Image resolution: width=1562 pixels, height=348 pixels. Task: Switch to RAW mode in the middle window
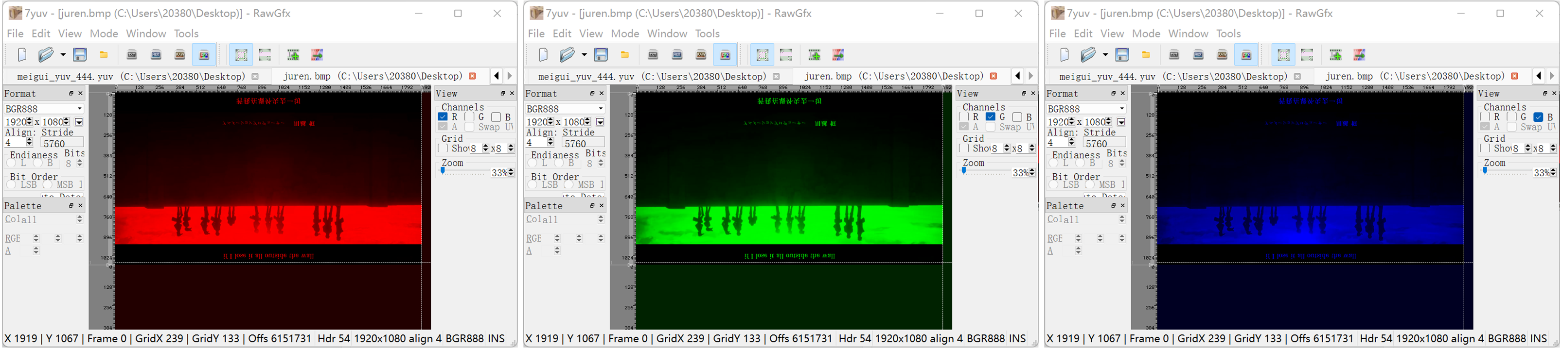701,55
